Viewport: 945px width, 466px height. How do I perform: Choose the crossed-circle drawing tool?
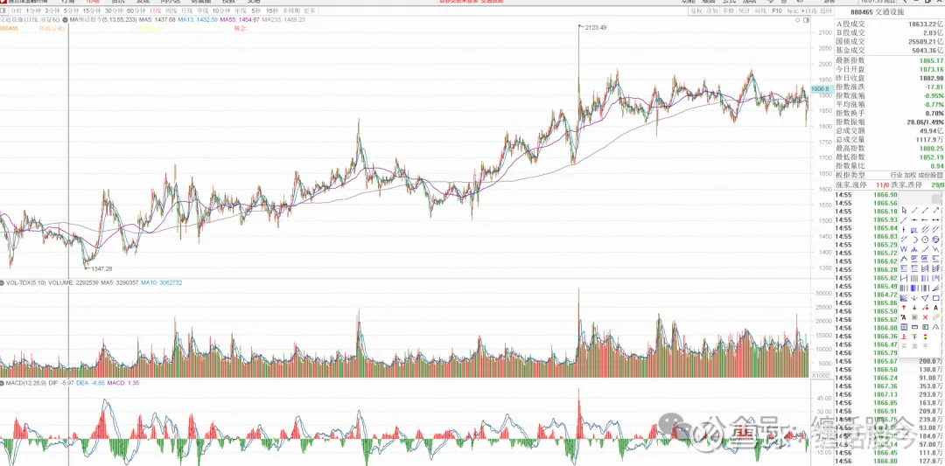[x=935, y=239]
